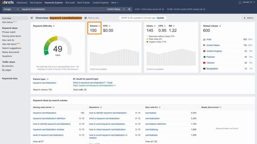Expand the Ahrefs TV account dropdown
257x144 pixels.
coord(255,2)
